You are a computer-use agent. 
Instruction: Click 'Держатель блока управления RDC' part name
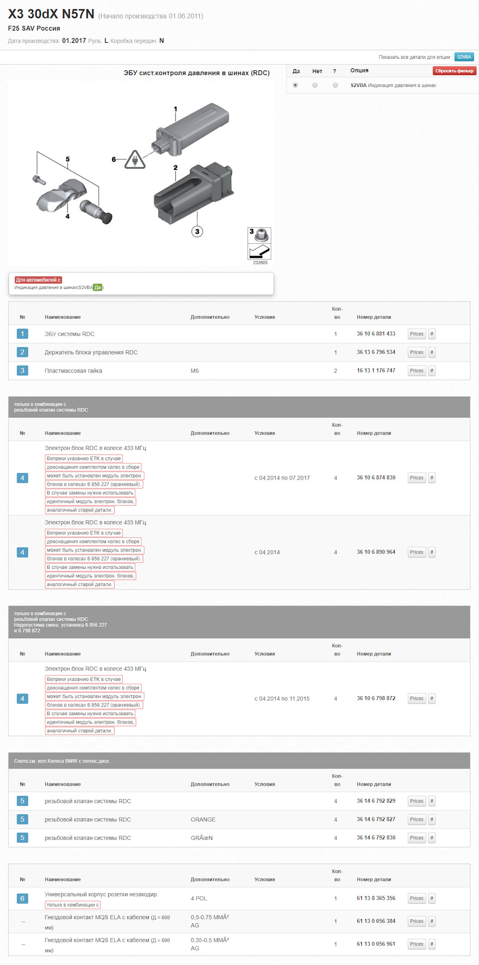[91, 352]
